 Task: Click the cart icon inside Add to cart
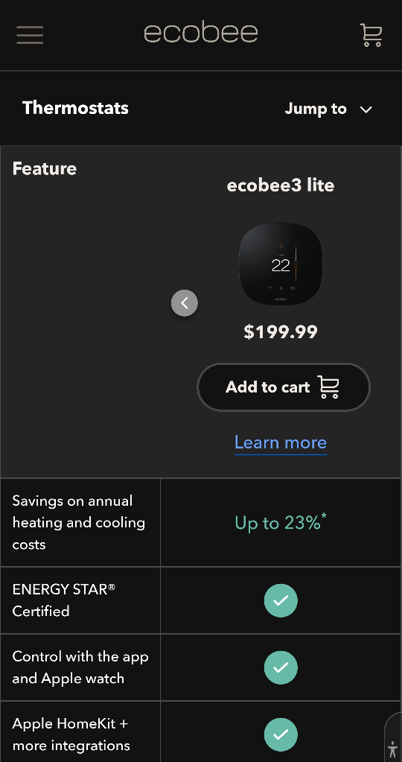pyautogui.click(x=329, y=387)
